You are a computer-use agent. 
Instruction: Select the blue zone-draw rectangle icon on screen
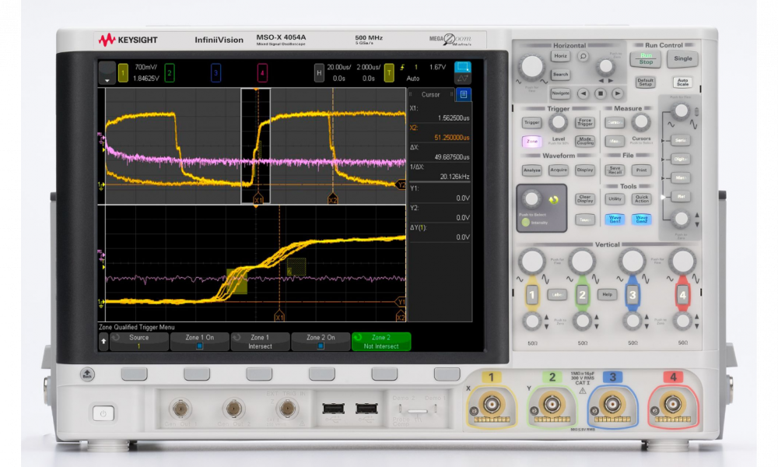pos(462,66)
